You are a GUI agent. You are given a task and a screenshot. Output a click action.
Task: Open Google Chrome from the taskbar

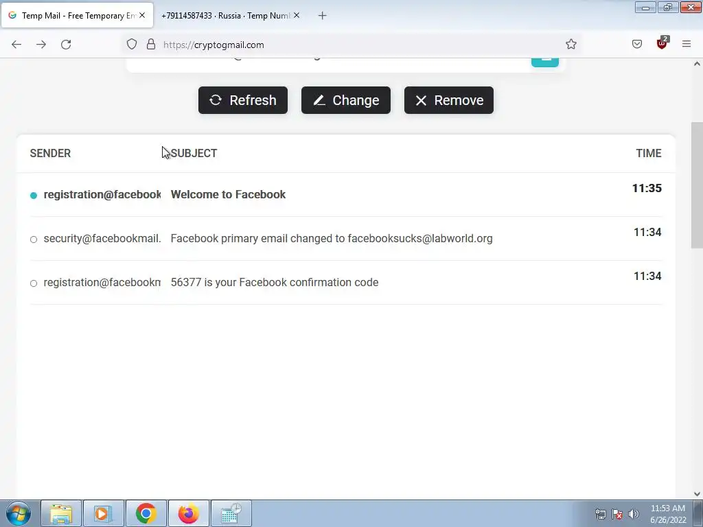pos(146,513)
